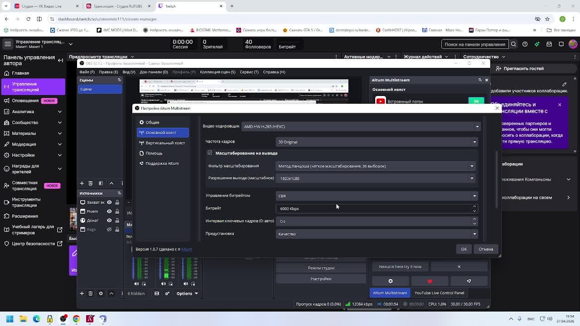Remove the selected source with the trash icon
580x326 pixels.
coord(90,293)
